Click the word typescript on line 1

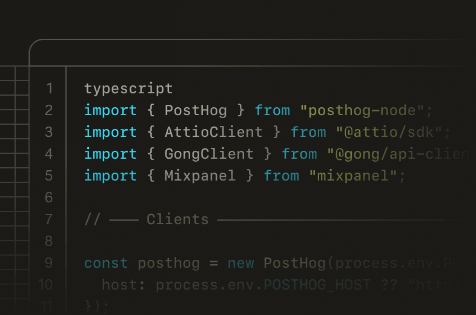point(128,89)
